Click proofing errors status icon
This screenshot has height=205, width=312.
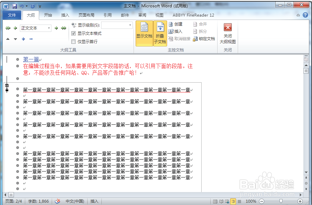pyautogui.click(x=57, y=201)
